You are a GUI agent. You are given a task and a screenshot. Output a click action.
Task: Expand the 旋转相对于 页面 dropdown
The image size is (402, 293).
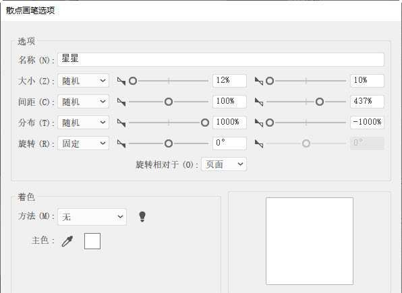pyautogui.click(x=224, y=164)
